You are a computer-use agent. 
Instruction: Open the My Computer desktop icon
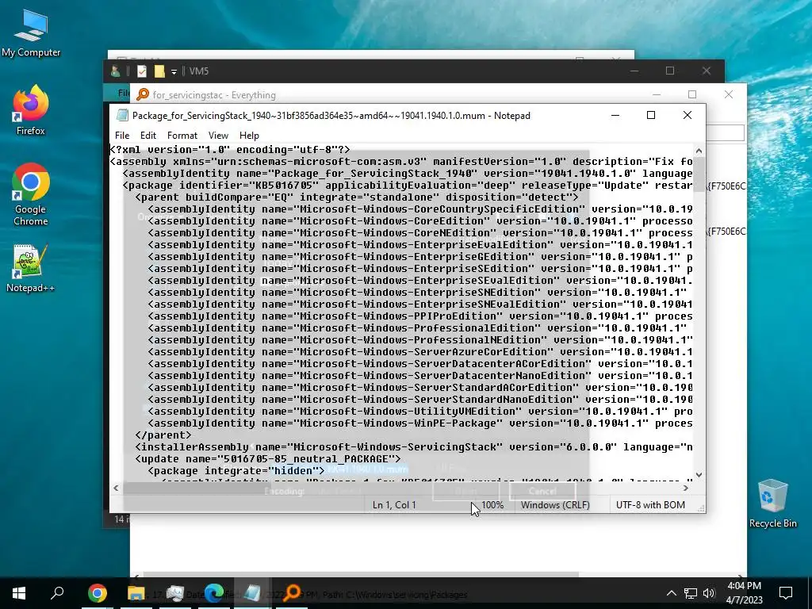click(31, 33)
